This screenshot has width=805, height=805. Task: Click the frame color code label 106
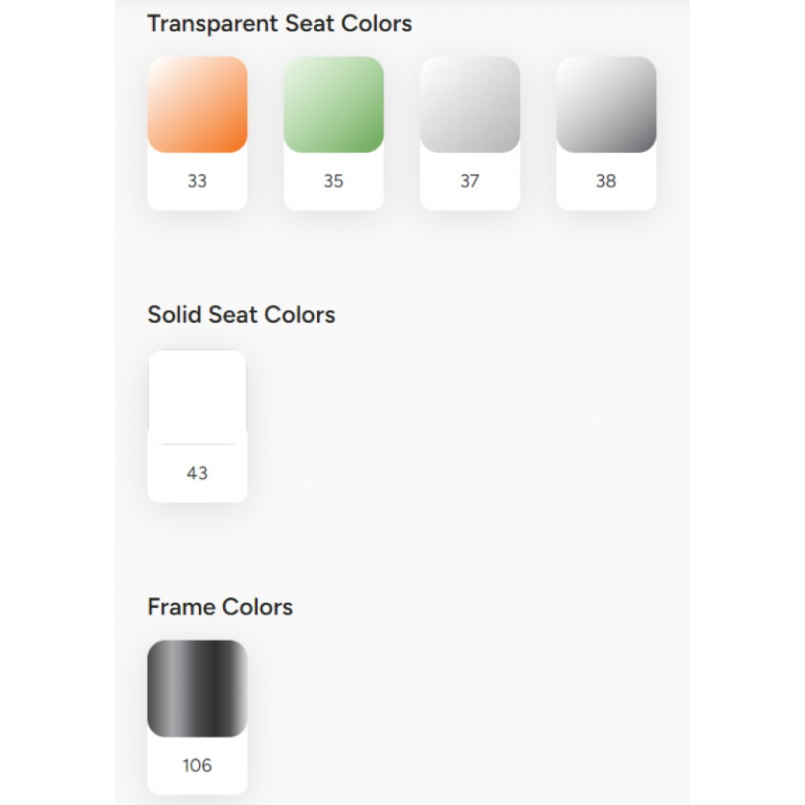click(x=197, y=765)
